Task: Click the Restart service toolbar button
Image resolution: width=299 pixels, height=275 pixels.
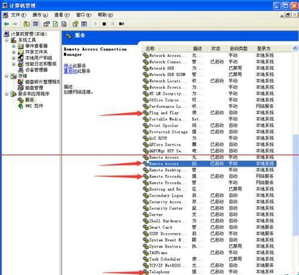Action: [121, 24]
